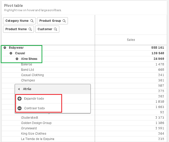169x142 pixels.
Task: Collapse the Aino Shoes product row
Action: tap(17, 59)
